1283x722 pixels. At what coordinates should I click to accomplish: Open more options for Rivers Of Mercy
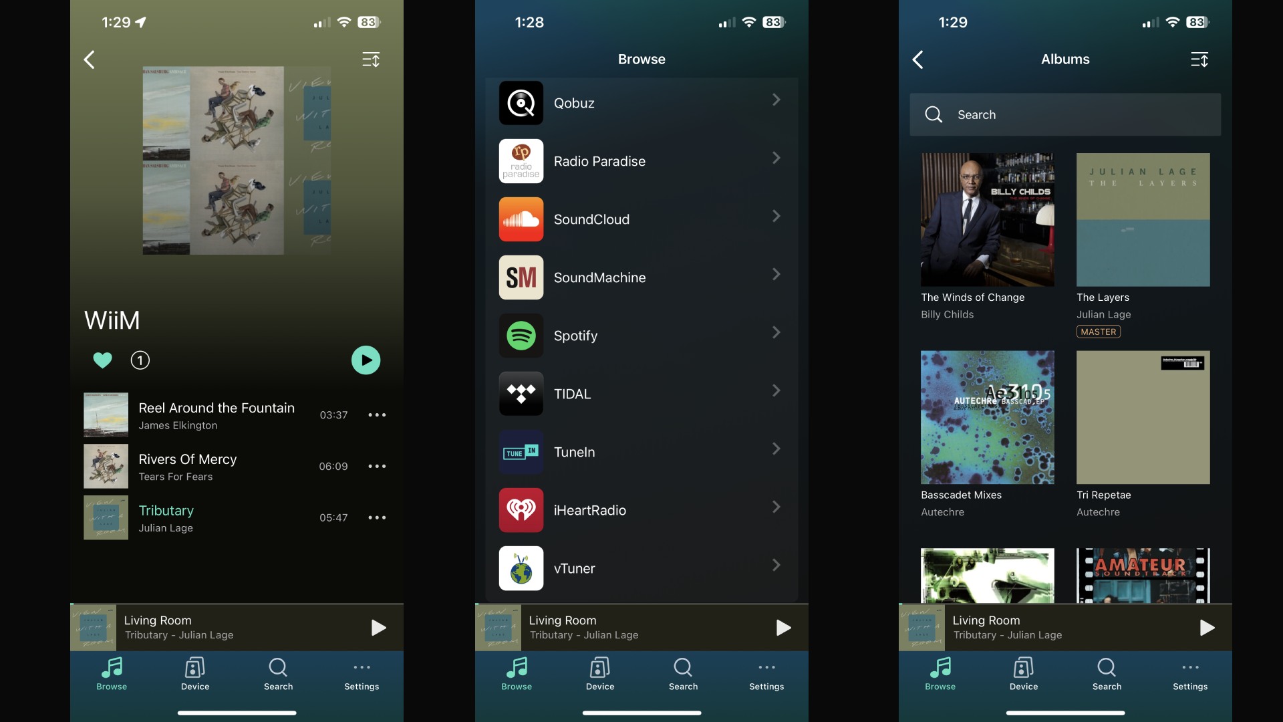pos(377,465)
